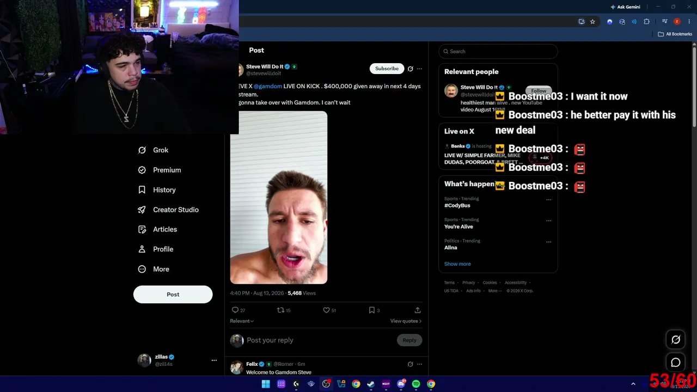697x392 pixels.
Task: Repost the Steve Will Do It post
Action: (x=280, y=310)
